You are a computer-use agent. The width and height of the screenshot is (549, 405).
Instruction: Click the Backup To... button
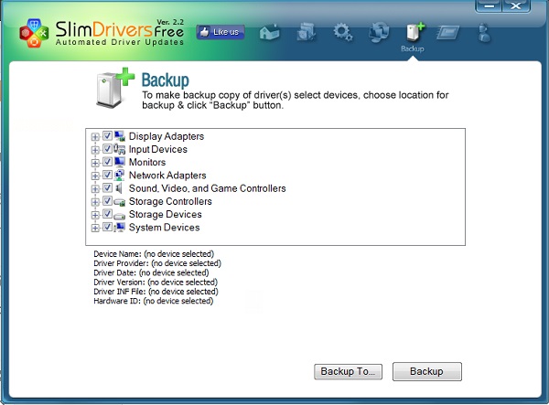348,371
